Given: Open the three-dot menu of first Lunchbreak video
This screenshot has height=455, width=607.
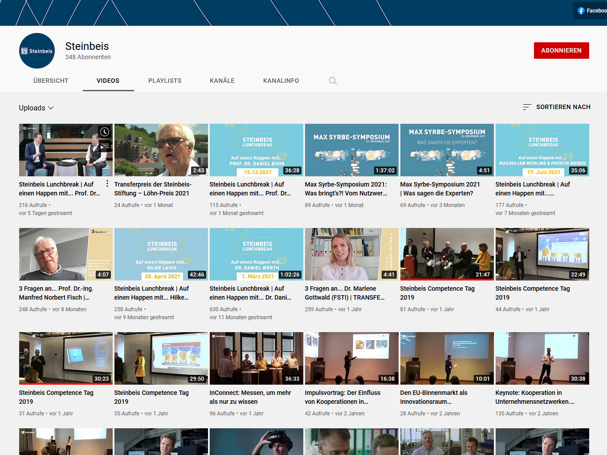Looking at the screenshot, I should coord(107,184).
